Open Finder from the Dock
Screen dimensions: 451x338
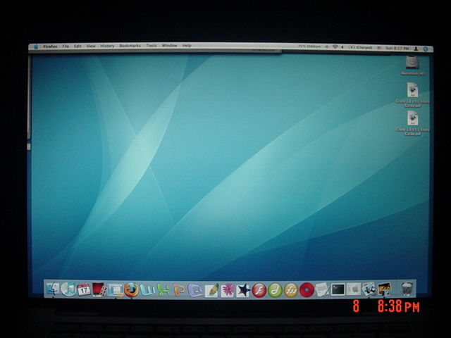click(53, 289)
